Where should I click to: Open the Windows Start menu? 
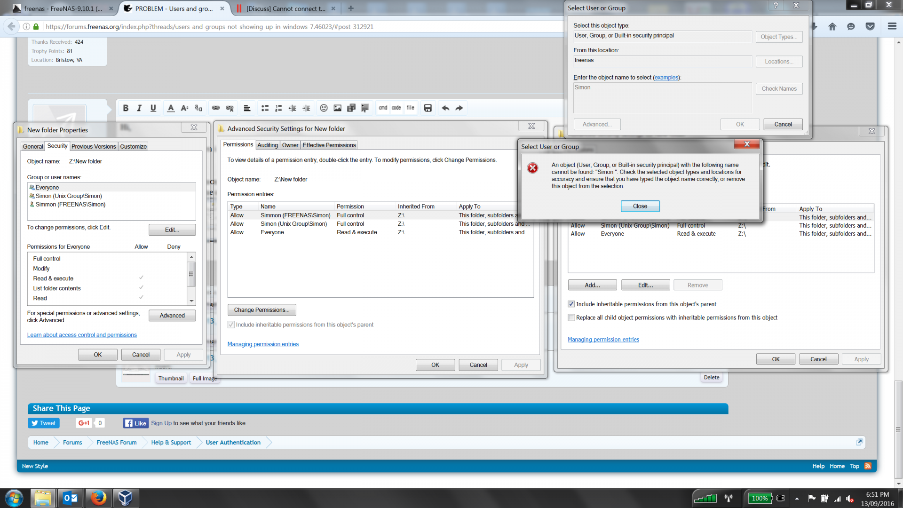pyautogui.click(x=14, y=498)
